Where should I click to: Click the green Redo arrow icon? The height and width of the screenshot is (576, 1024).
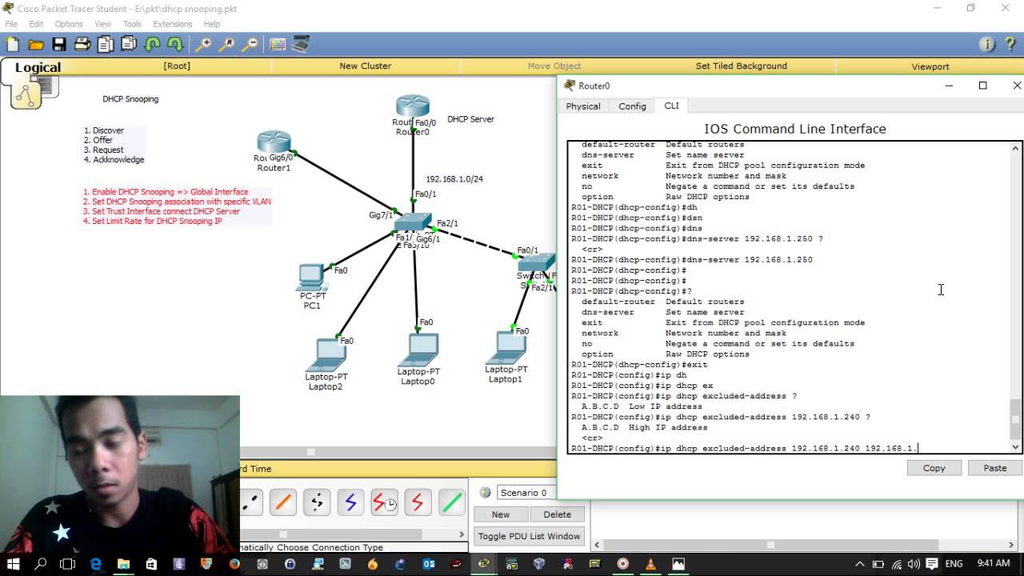click(175, 45)
